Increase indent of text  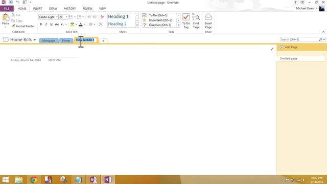(95, 17)
